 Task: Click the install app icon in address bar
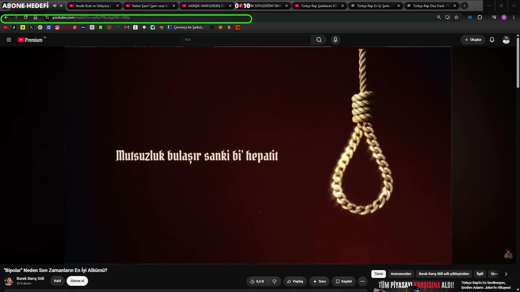coord(447,17)
